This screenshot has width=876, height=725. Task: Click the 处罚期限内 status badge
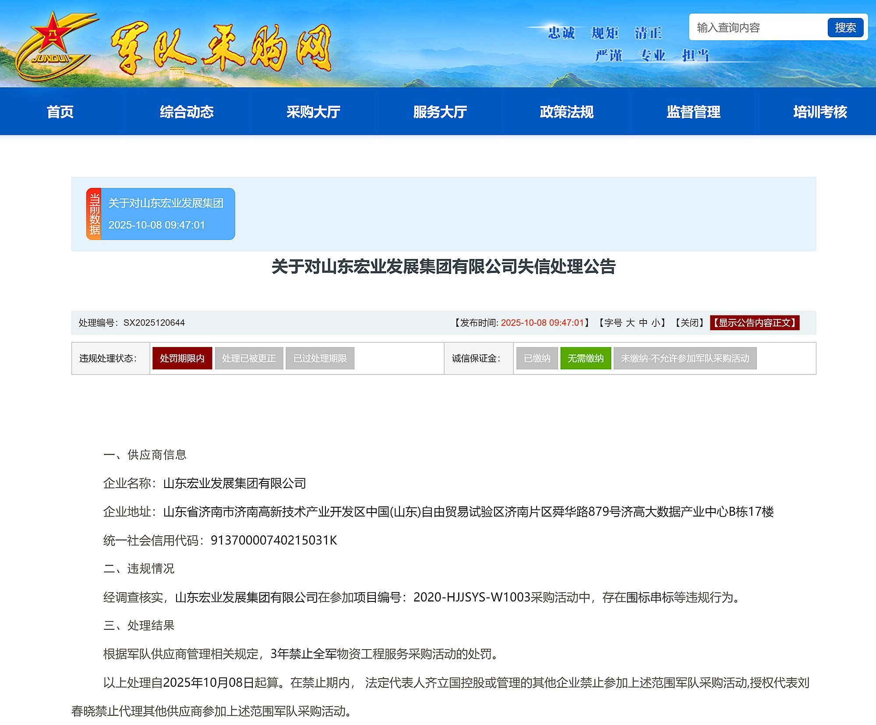[182, 358]
